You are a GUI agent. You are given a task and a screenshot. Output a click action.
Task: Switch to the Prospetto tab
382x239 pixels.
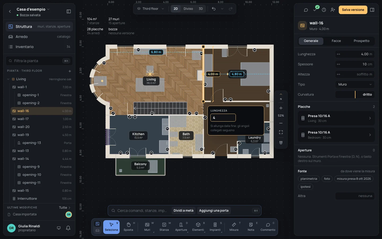coord(361,41)
